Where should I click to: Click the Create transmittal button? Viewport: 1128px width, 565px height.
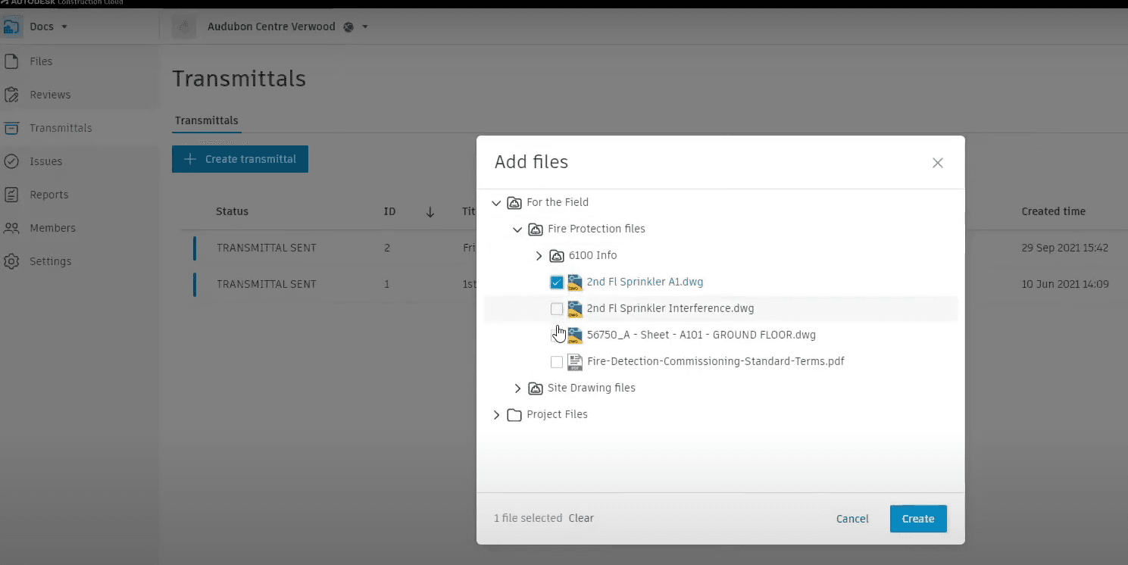coord(240,159)
